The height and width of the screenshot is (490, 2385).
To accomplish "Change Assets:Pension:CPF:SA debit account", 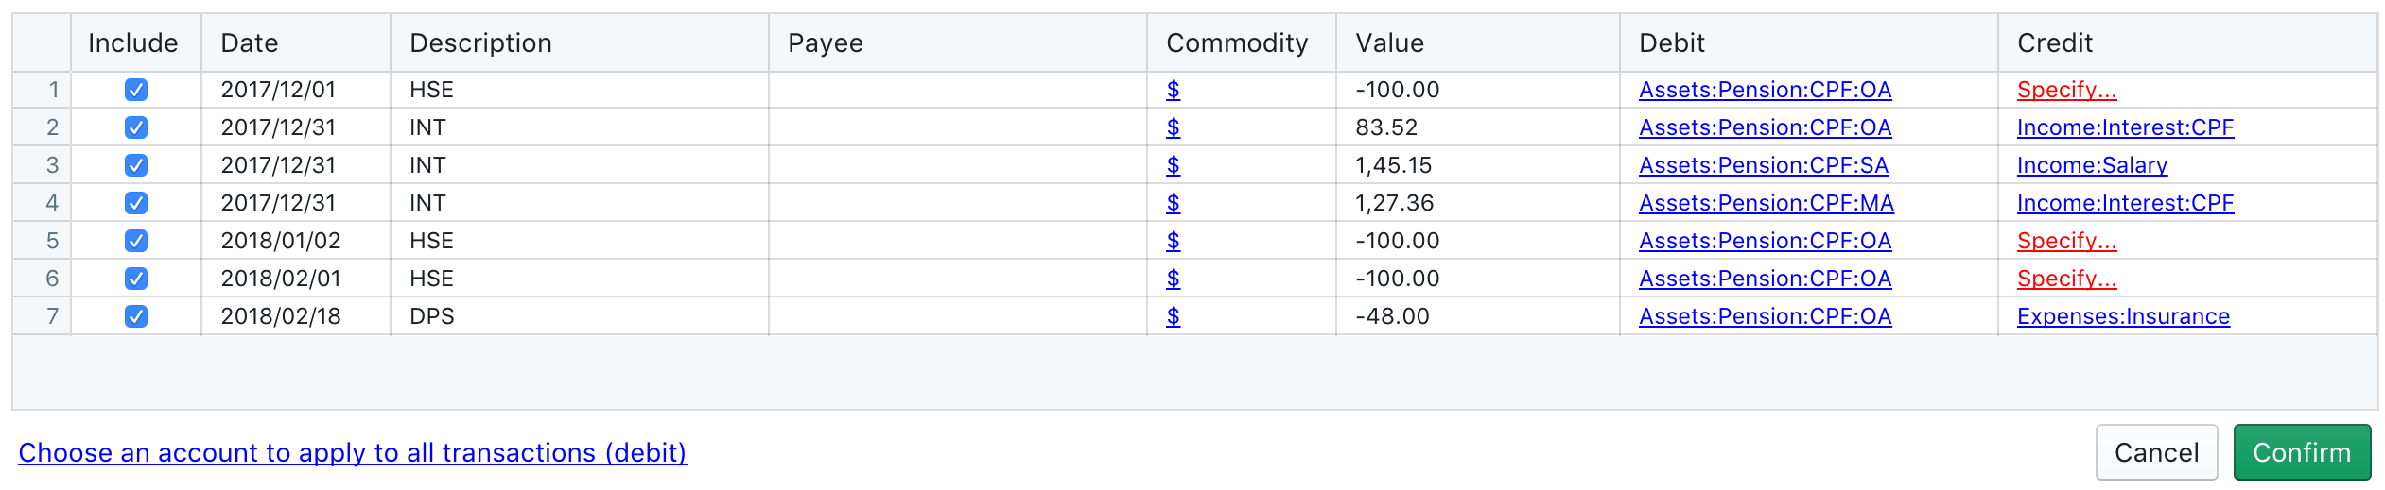I will 1763,165.
